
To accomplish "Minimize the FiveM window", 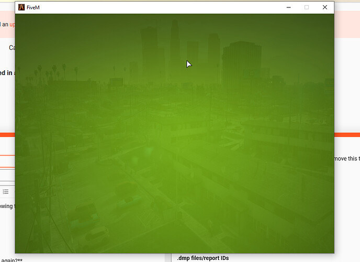I will [289, 7].
